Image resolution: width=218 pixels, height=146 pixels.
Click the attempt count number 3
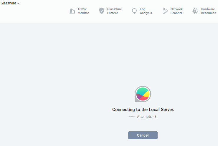click(x=155, y=117)
